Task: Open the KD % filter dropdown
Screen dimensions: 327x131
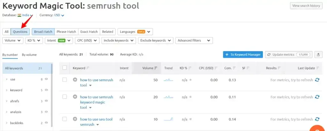Action: click(x=34, y=40)
